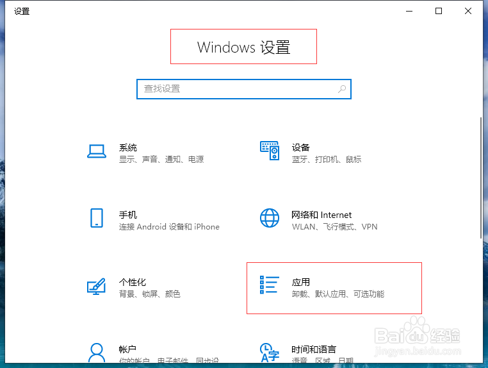Open the Apps list icon
Viewport: 488px width, 368px height.
pyautogui.click(x=270, y=285)
